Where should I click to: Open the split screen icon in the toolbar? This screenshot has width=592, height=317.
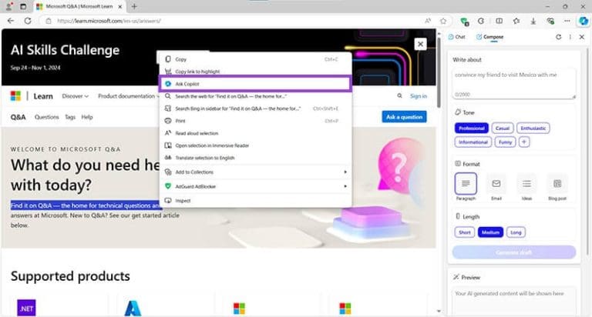click(x=499, y=21)
